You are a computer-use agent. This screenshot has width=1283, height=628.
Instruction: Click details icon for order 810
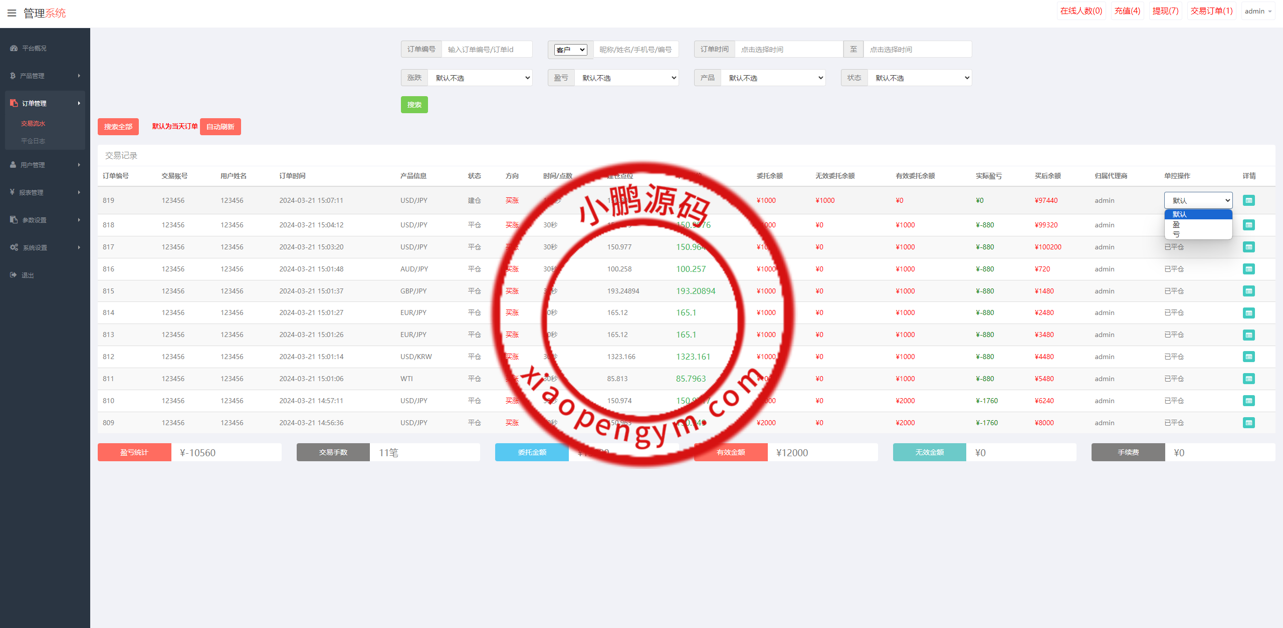1248,401
